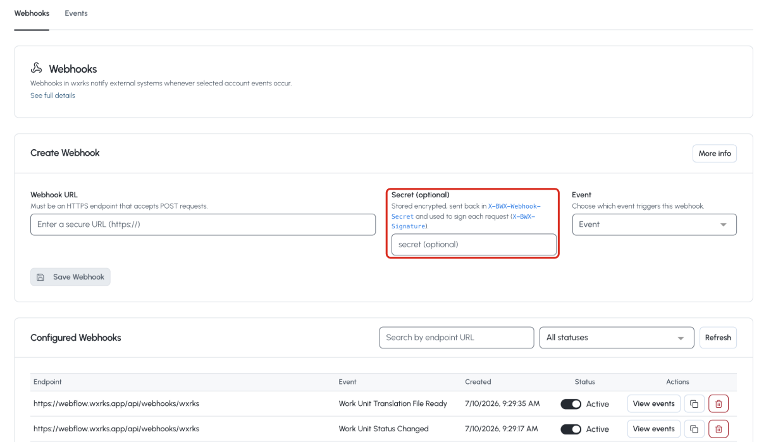Switch to the Webhooks tab
Screen dimensions: 759x442
click(32, 13)
